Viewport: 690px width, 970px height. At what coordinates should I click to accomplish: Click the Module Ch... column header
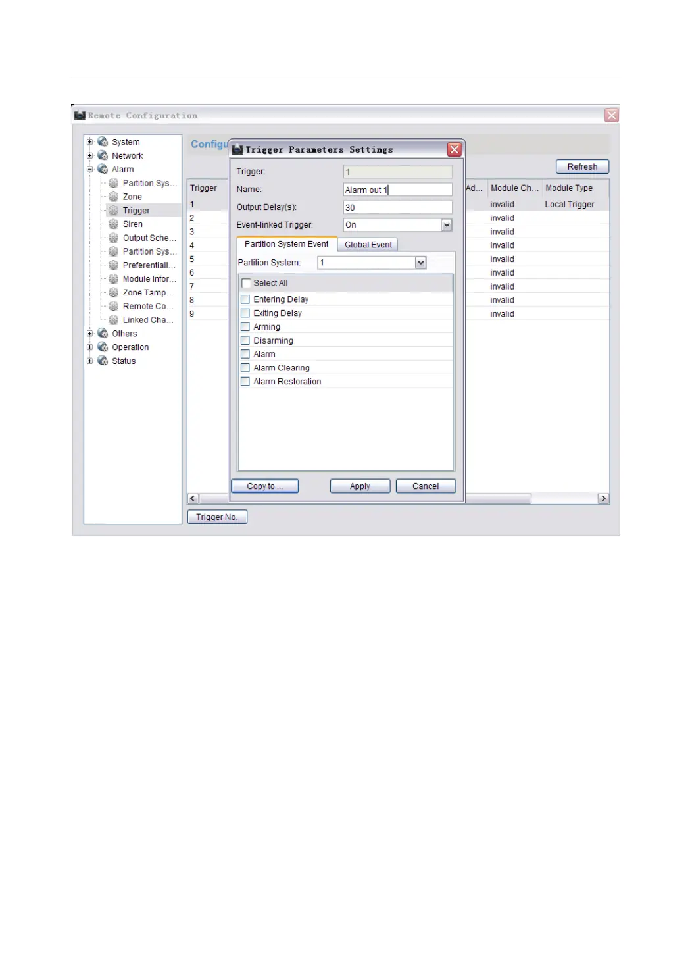point(514,188)
